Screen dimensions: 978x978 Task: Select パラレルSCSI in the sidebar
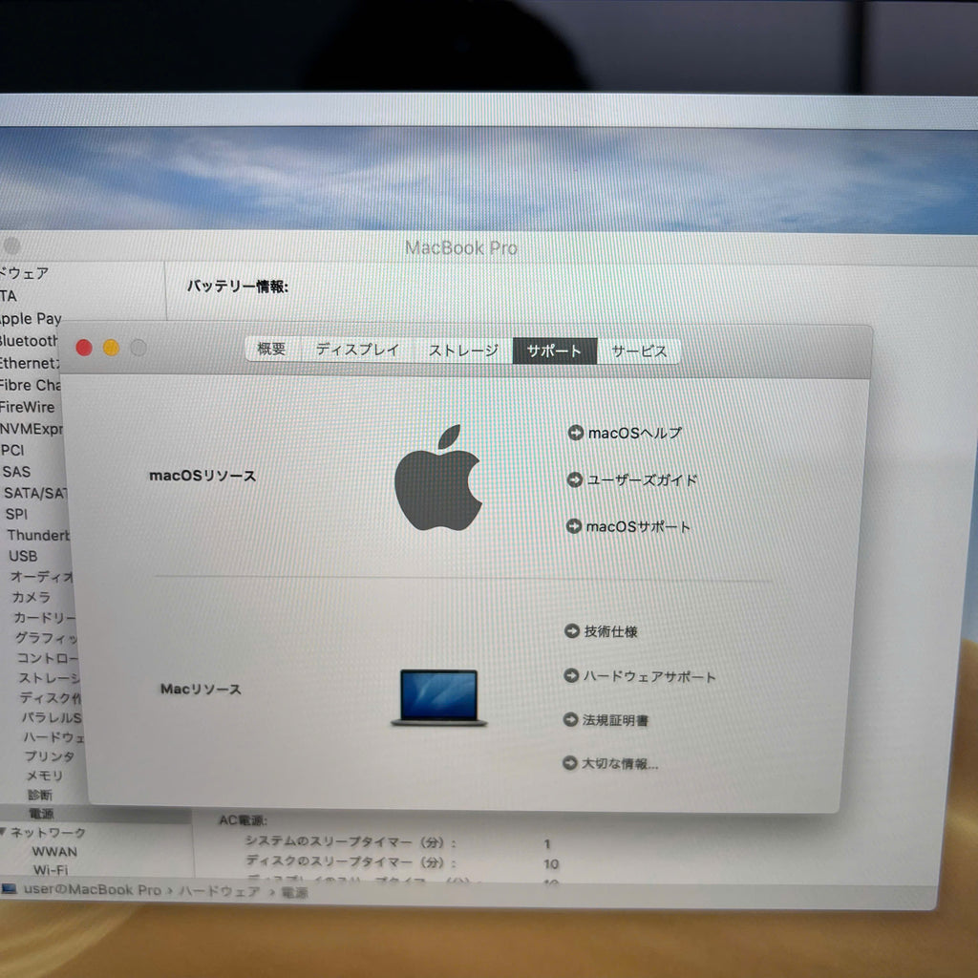click(x=52, y=717)
